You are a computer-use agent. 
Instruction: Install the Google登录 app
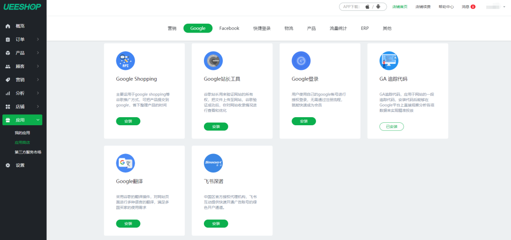pos(304,121)
